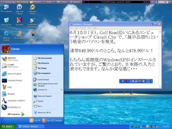Toggle CAPS on the IME language bar
The height and width of the screenshot is (129, 172).
(x=148, y=80)
